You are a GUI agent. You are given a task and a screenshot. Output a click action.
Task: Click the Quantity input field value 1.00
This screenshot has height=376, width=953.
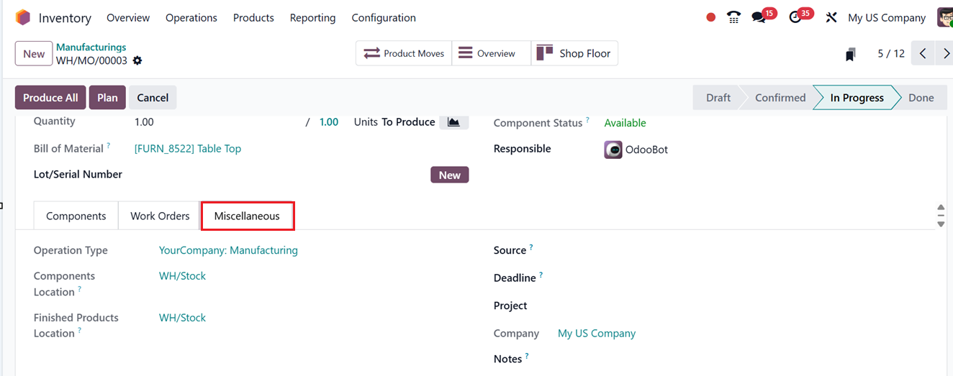click(144, 122)
